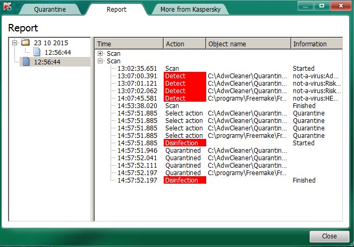This screenshot has width=354, height=247.
Task: Click the Quarantine info in the Freemake Select action row
Action: click(x=309, y=136)
